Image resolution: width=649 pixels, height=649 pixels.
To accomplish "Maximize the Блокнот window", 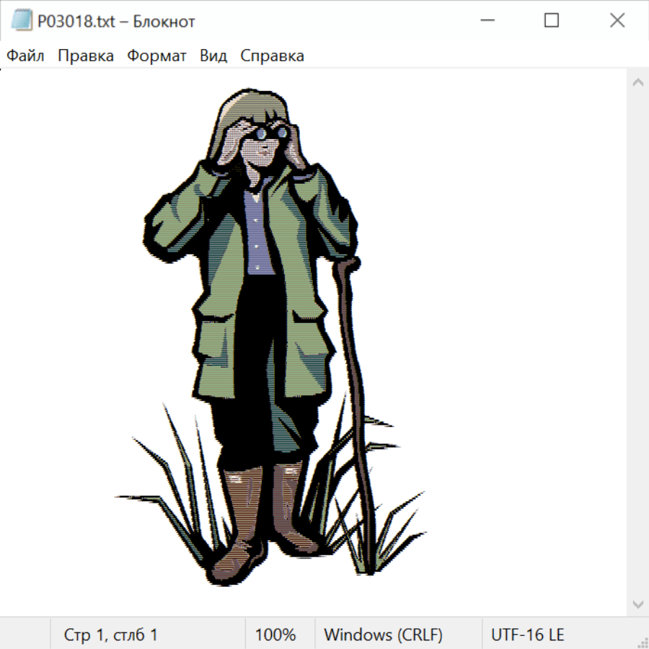I will click(x=552, y=21).
